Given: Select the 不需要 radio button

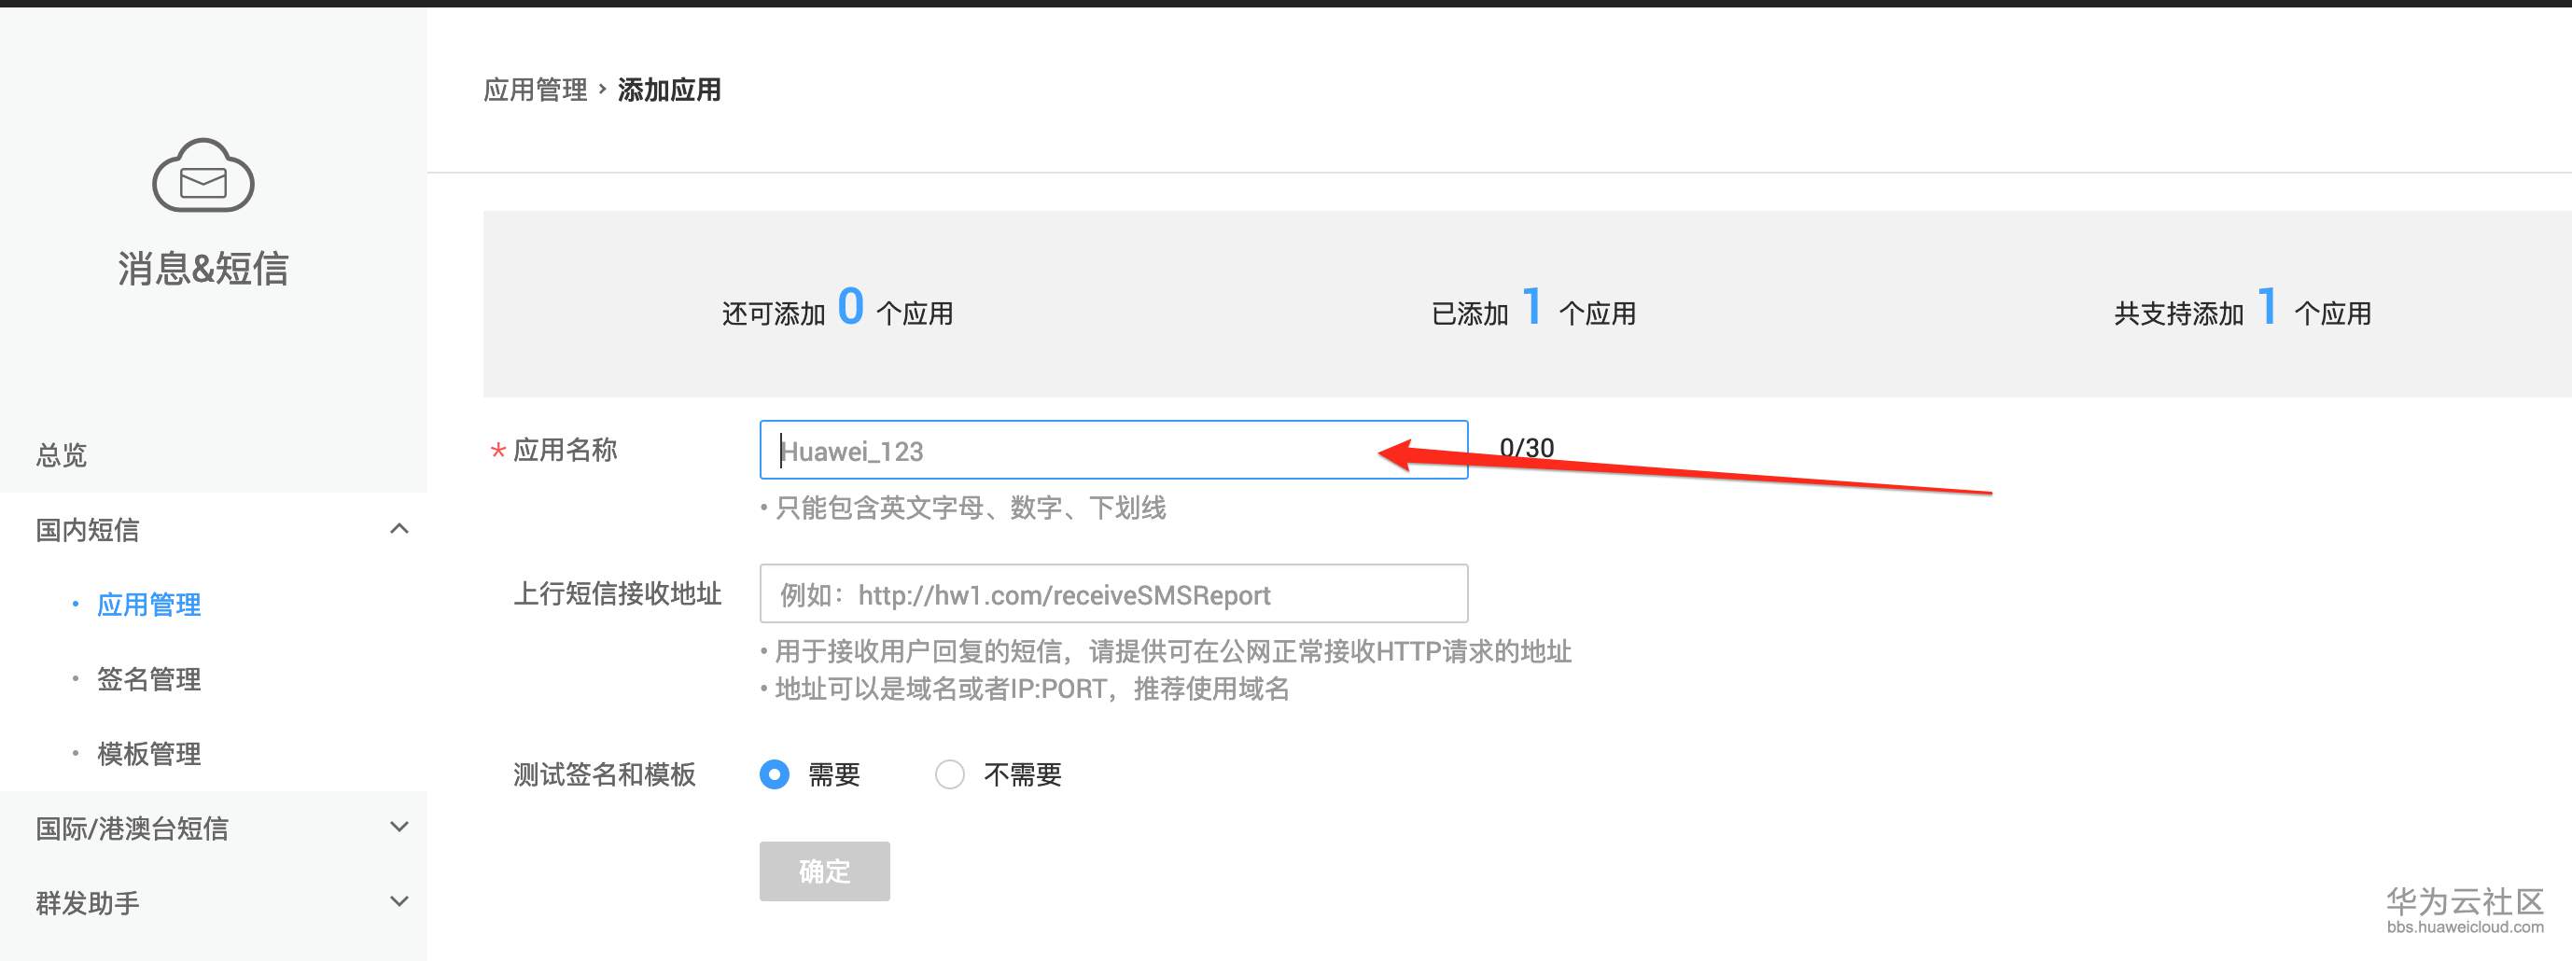Looking at the screenshot, I should coord(949,774).
